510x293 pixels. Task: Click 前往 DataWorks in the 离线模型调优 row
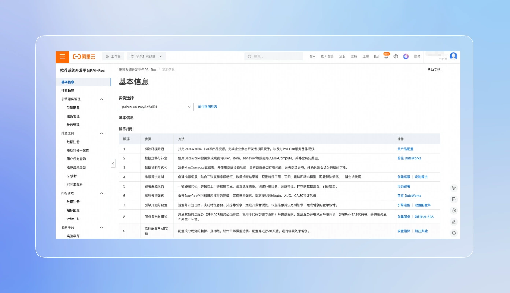click(x=409, y=196)
